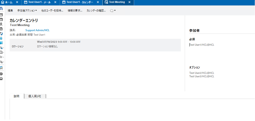Click Test User2/HCL@HCL optional attendee
Screen dimensions: 255x121
click(x=202, y=73)
